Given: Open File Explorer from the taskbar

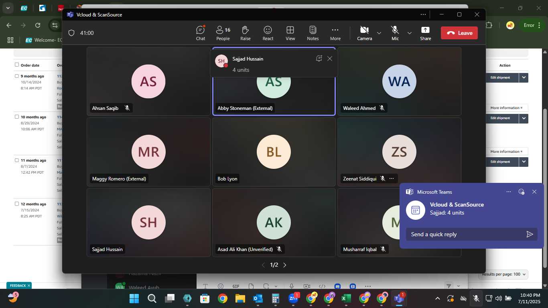Looking at the screenshot, I should tap(240, 298).
